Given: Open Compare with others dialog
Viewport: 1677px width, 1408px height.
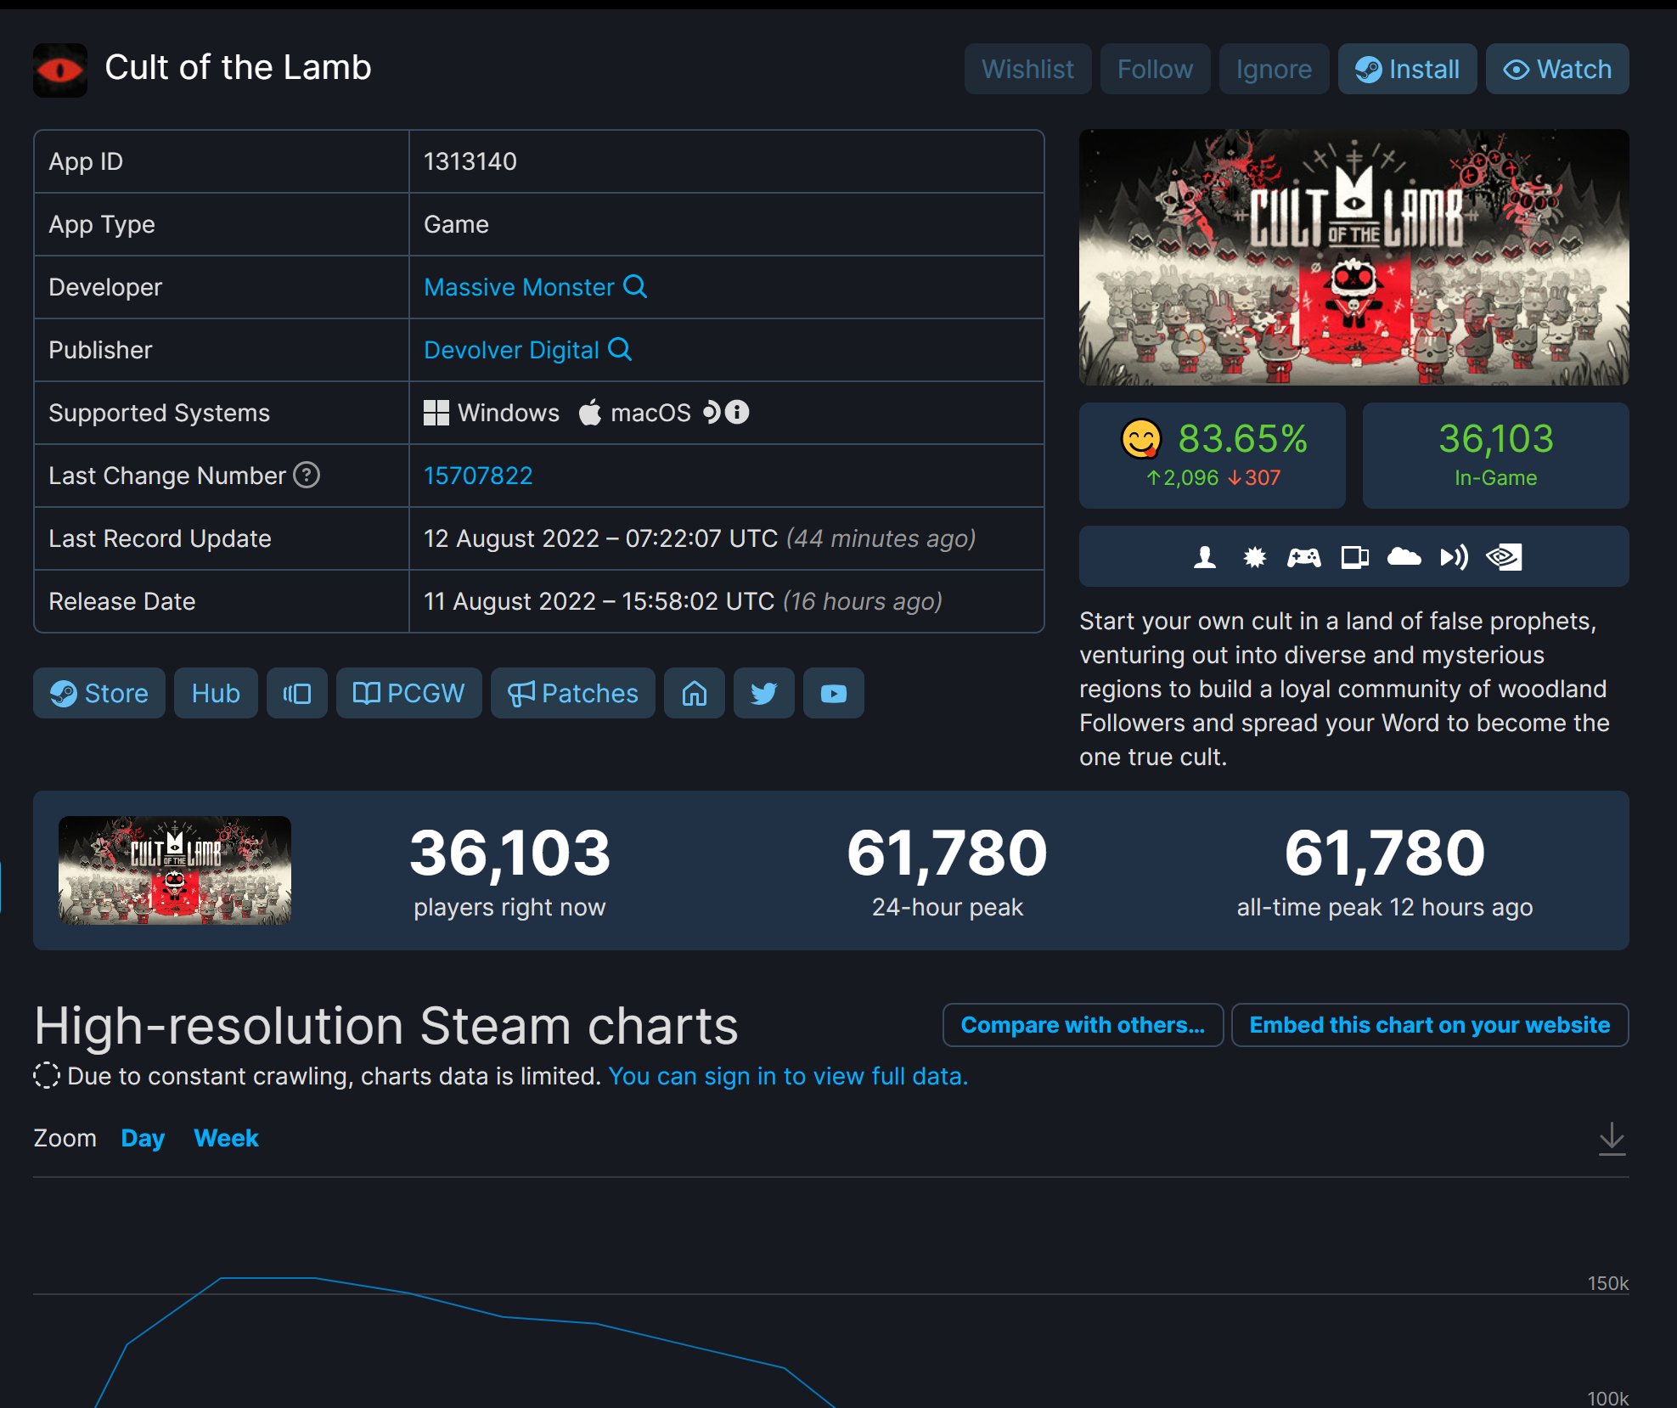Looking at the screenshot, I should click(1083, 1025).
